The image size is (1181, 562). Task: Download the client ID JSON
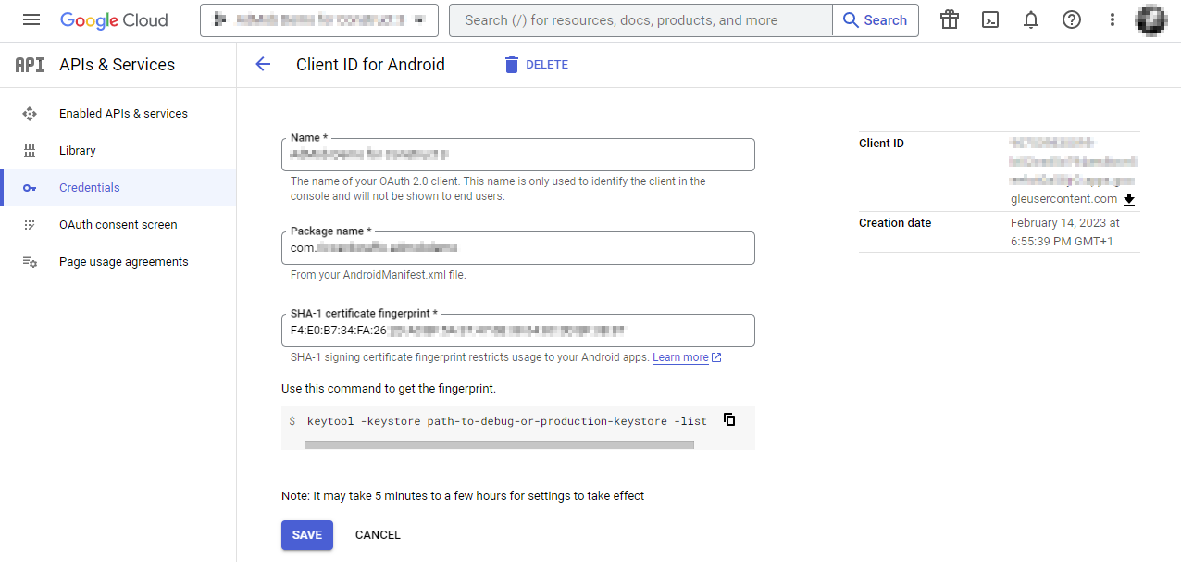(1129, 199)
